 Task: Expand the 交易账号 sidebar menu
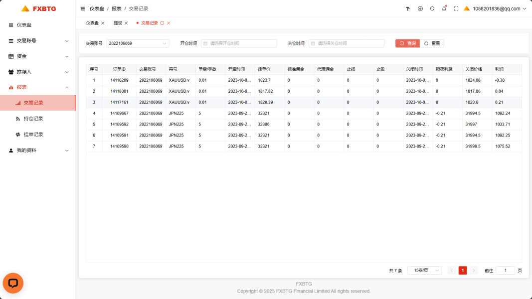click(x=38, y=40)
